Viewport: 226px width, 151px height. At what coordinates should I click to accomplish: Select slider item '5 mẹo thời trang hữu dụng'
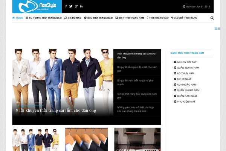click(x=137, y=96)
